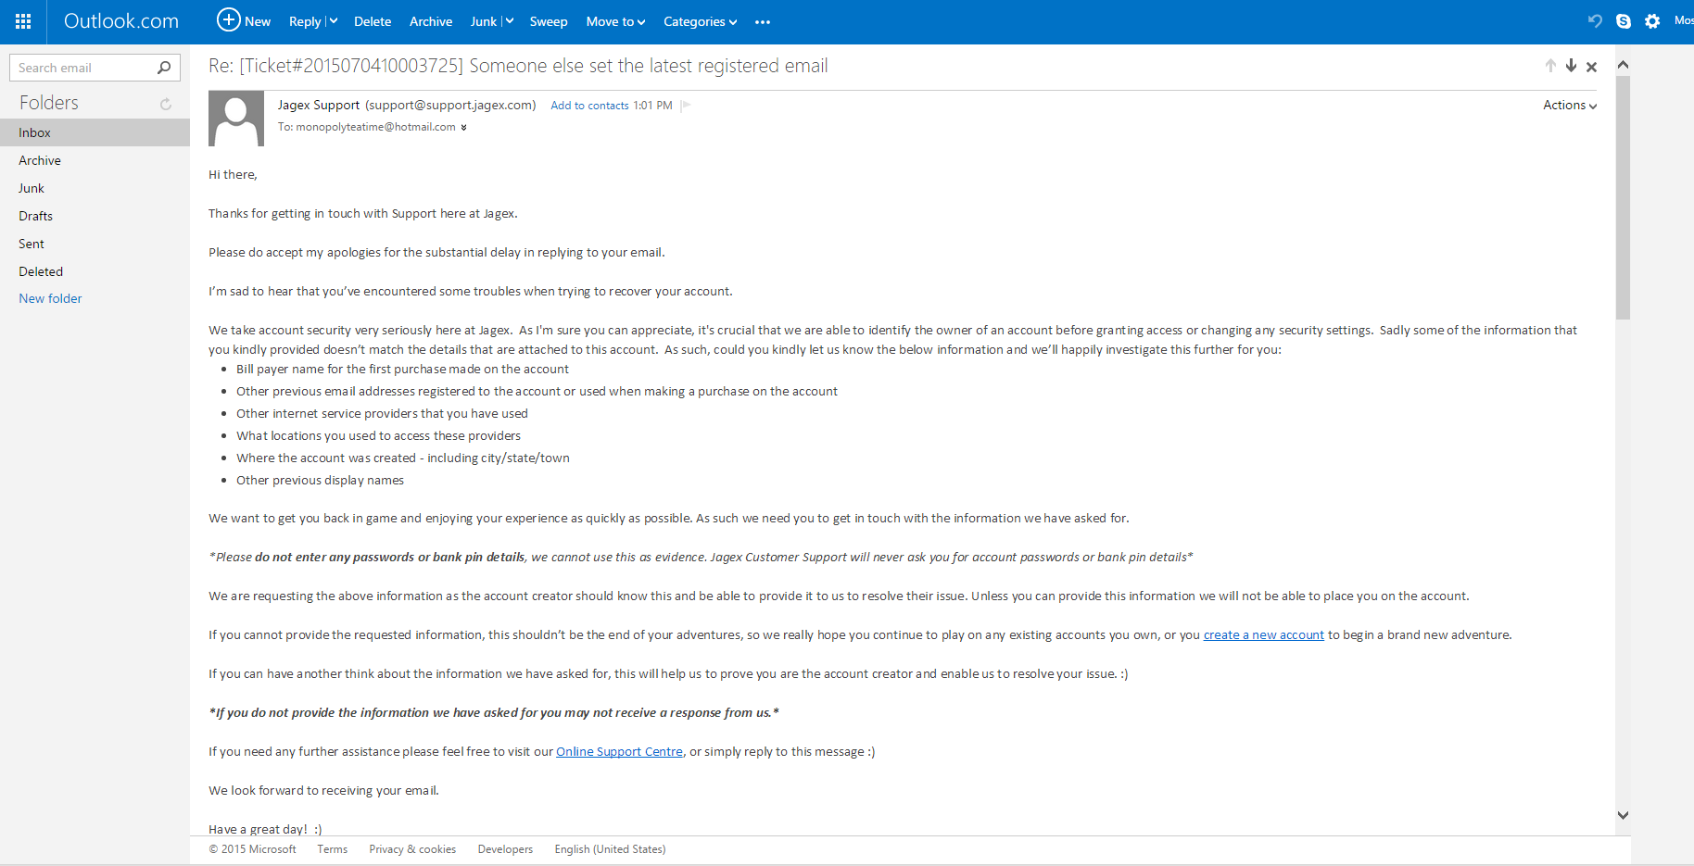Click the undo arrow icon
1694x866 pixels.
point(1595,20)
